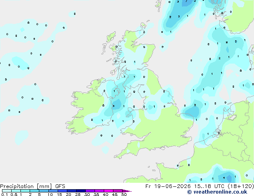Image resolution: width=254 pixels, height=196 pixels.
Task: Click the 20–25 mm dark blue swatch
Action: (71, 191)
